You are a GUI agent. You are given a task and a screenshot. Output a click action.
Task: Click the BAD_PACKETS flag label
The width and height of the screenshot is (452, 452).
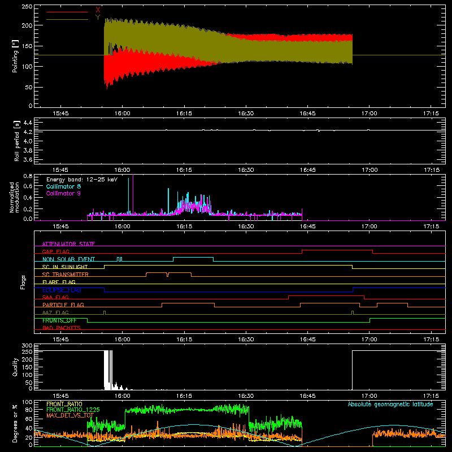(x=62, y=328)
